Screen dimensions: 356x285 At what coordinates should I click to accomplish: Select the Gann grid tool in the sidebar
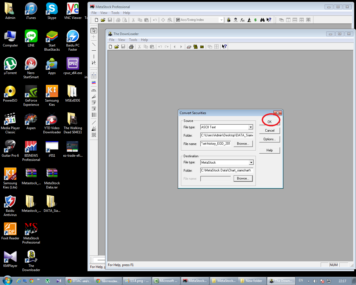[94, 135]
